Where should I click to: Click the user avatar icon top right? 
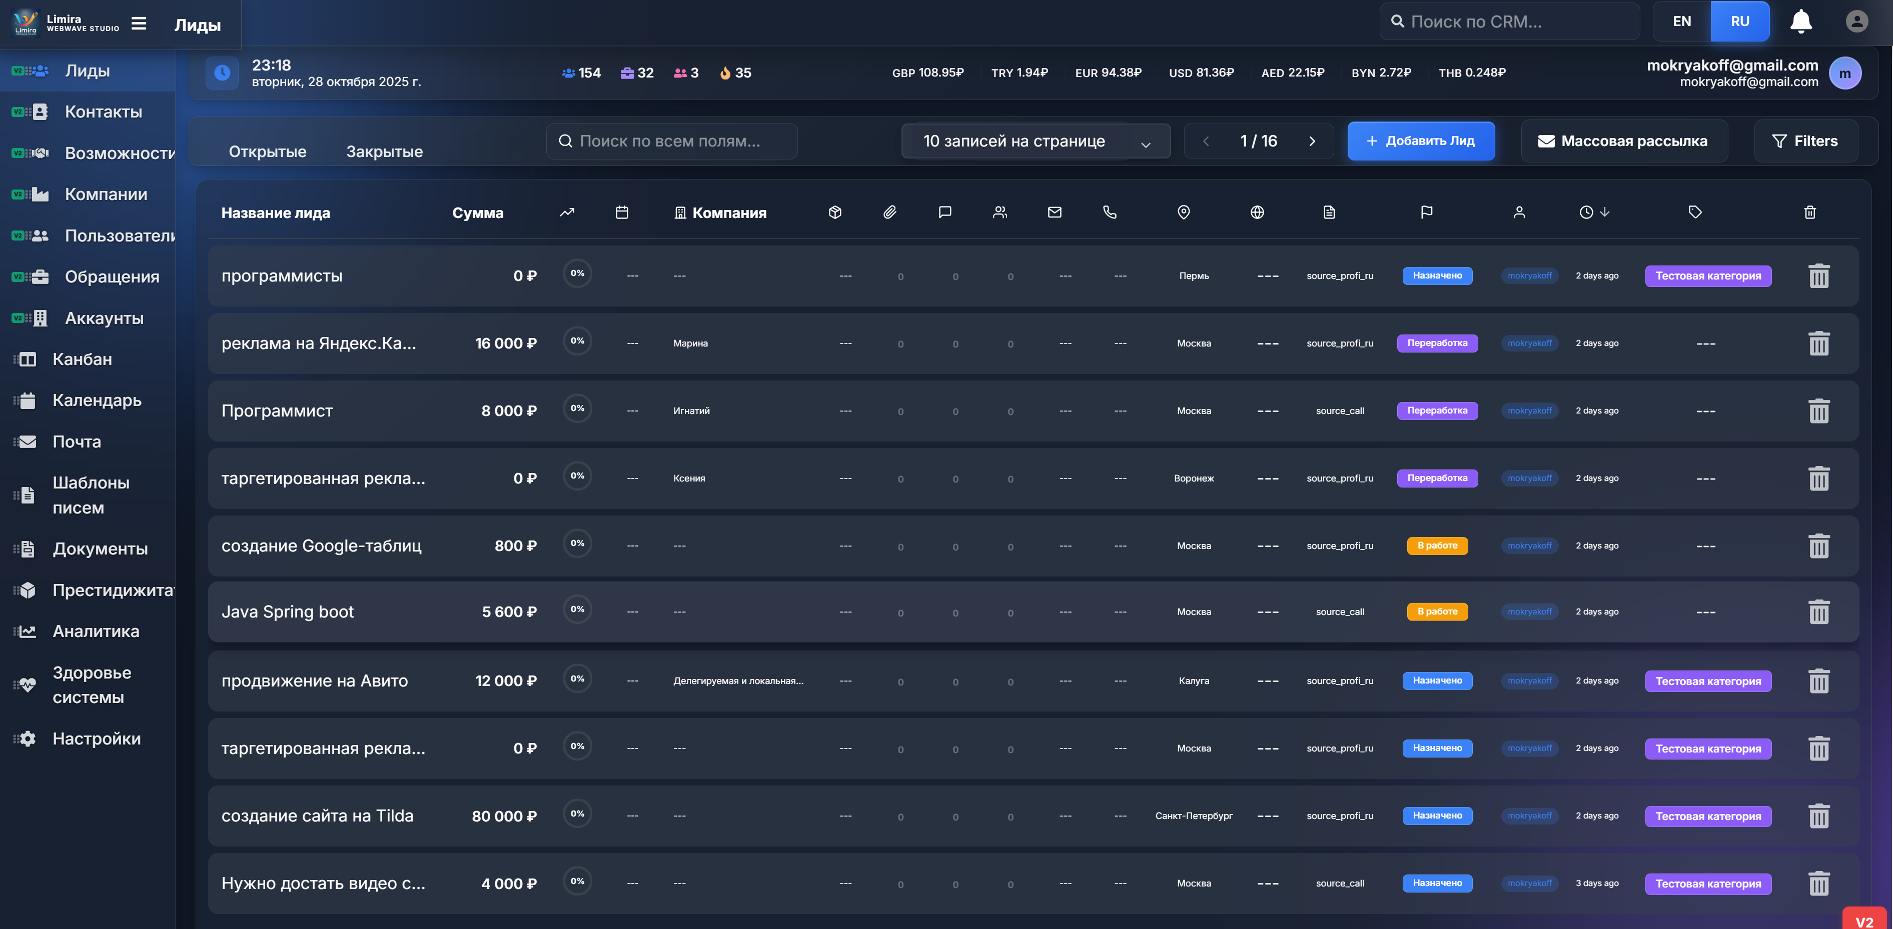point(1857,21)
